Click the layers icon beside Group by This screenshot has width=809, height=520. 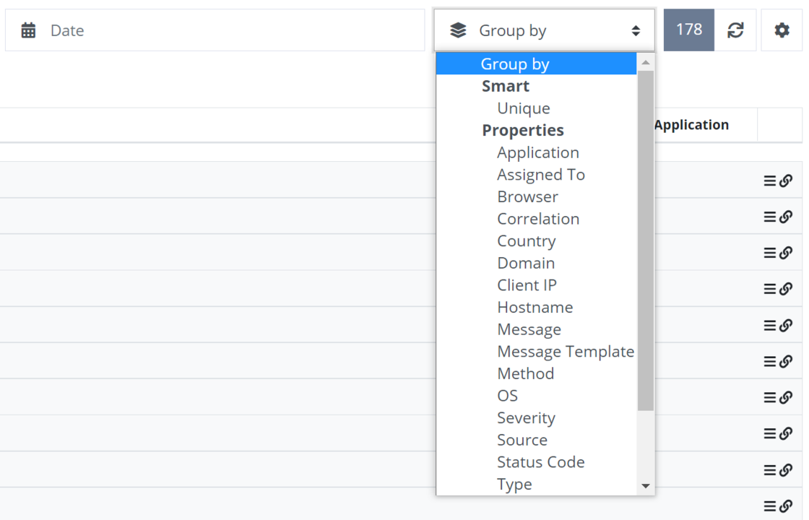(458, 30)
